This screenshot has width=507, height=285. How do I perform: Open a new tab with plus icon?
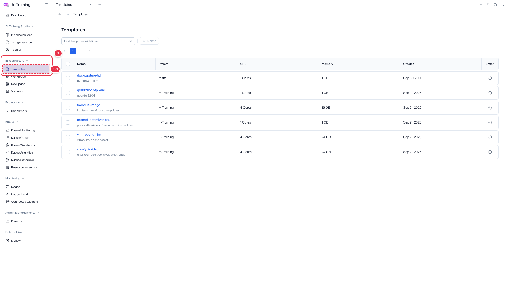pyautogui.click(x=100, y=5)
